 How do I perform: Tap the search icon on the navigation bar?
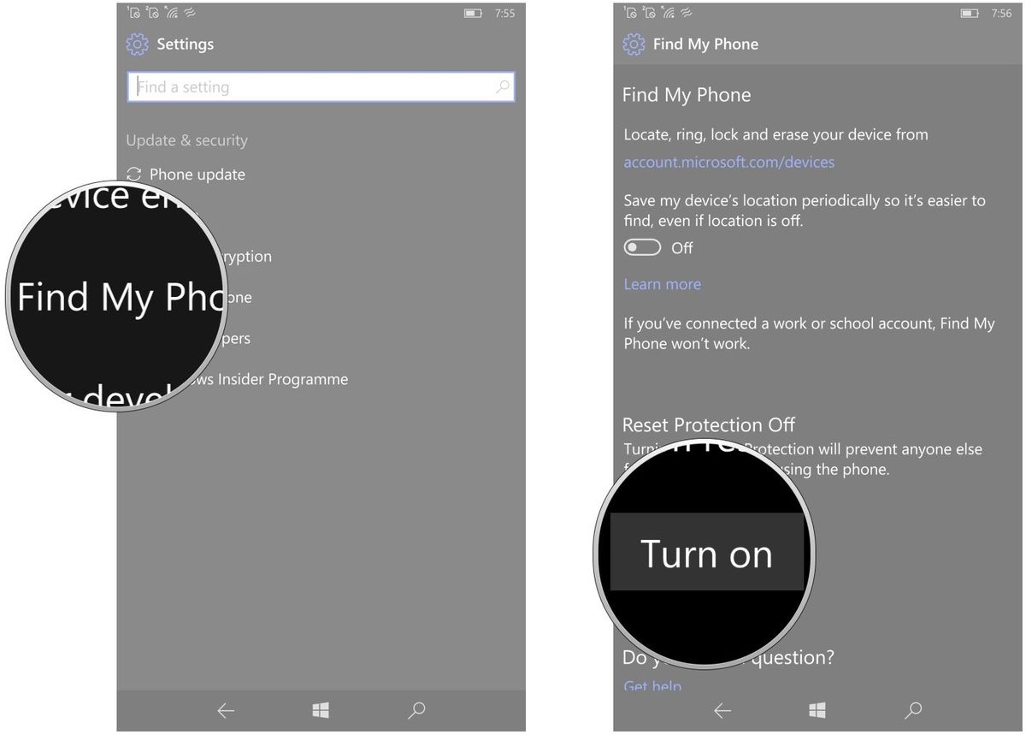coord(416,710)
